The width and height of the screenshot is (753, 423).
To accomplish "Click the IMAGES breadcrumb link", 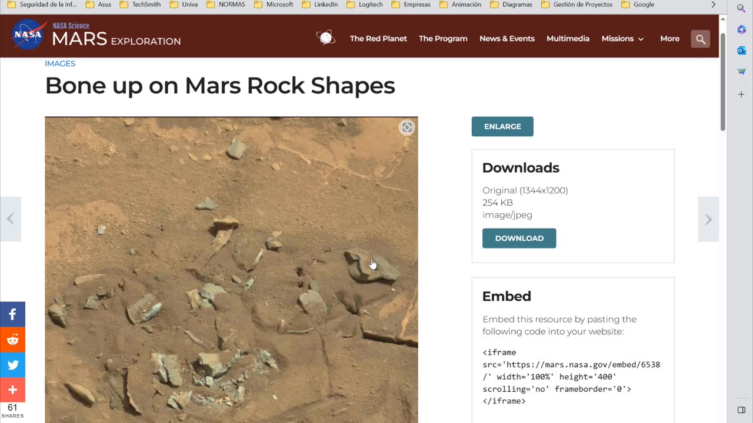I will tap(60, 63).
